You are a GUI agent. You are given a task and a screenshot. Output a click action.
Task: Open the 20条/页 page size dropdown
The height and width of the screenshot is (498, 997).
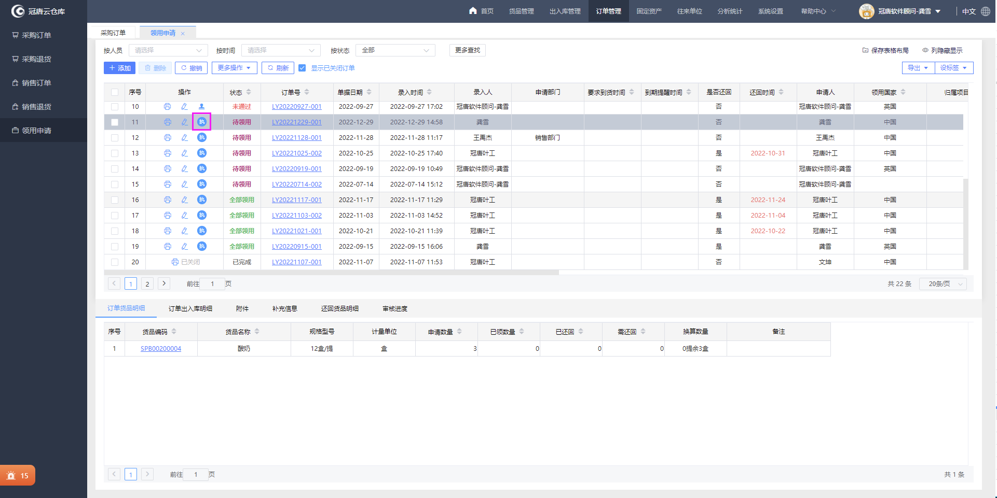(x=943, y=284)
